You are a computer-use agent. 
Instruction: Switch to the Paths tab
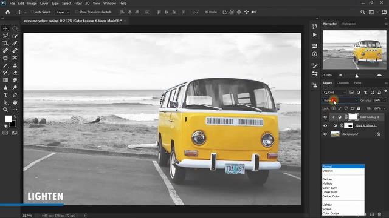(x=357, y=83)
